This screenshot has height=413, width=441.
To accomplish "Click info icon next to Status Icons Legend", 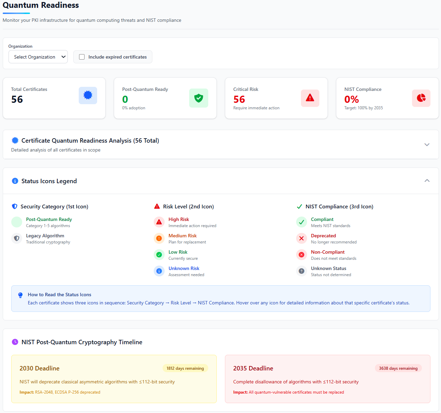I will pyautogui.click(x=15, y=181).
